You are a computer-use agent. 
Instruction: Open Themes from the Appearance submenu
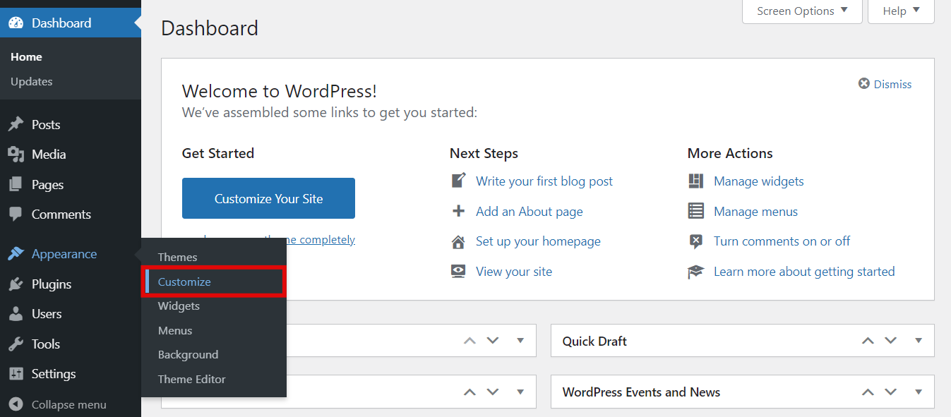click(177, 257)
